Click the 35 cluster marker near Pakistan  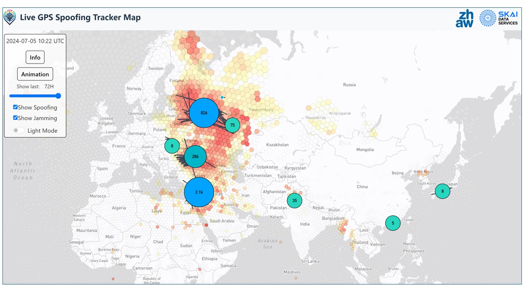pos(295,200)
